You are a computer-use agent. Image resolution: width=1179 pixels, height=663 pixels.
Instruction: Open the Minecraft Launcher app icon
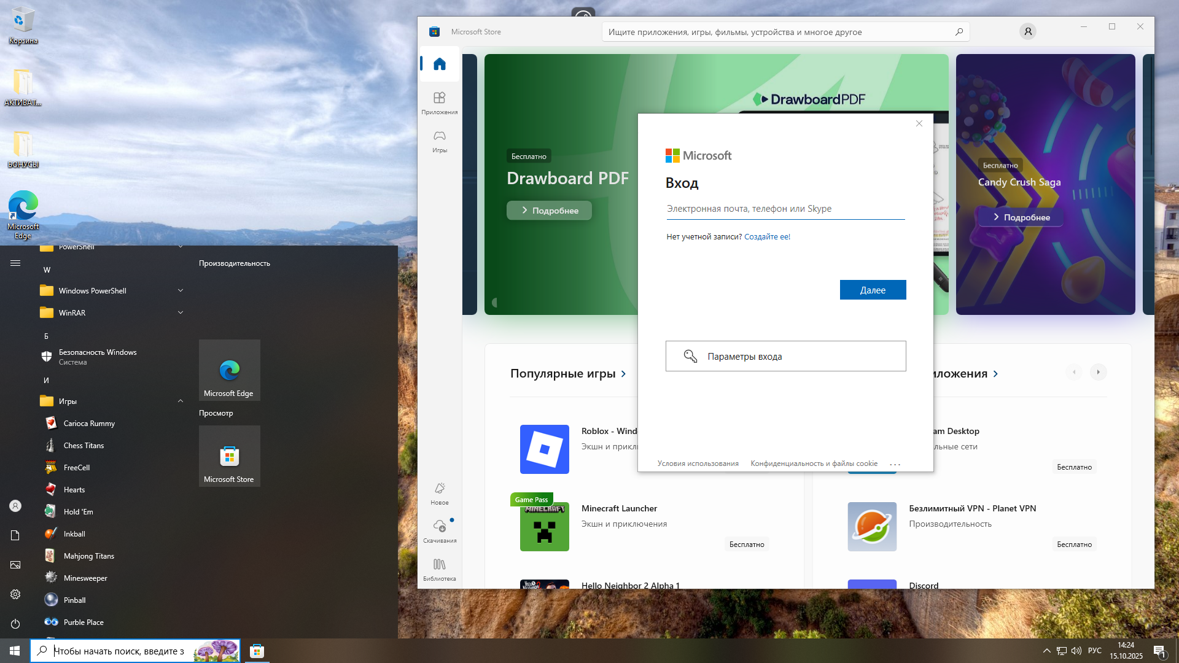[x=544, y=527]
